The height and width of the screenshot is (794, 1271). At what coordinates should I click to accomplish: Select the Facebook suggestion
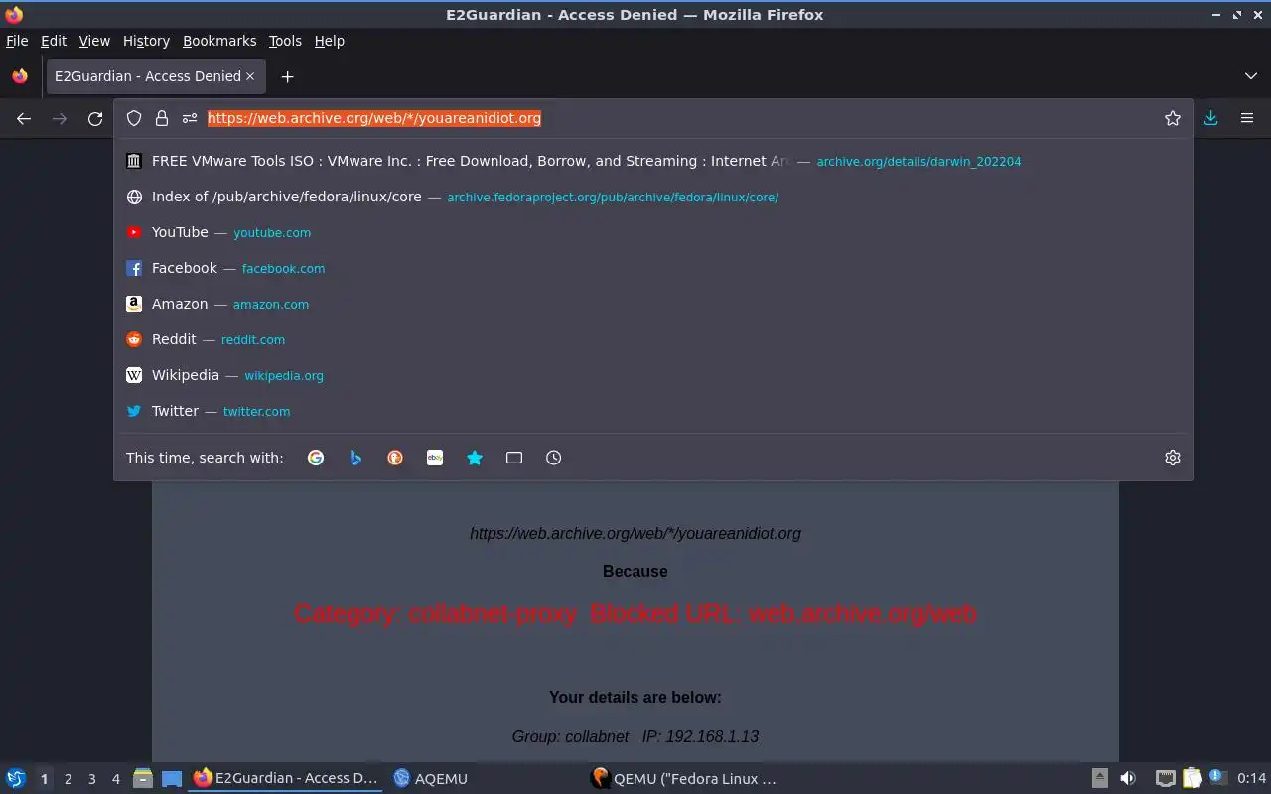point(653,268)
